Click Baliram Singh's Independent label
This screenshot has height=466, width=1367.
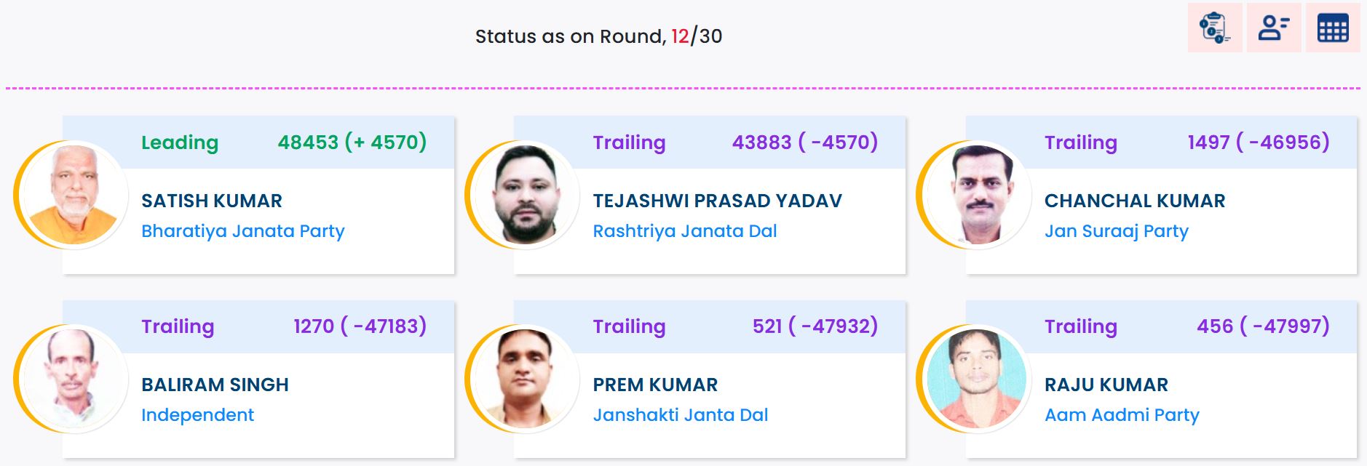197,415
